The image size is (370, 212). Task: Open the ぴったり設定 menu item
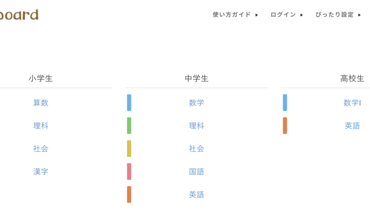[x=335, y=15]
